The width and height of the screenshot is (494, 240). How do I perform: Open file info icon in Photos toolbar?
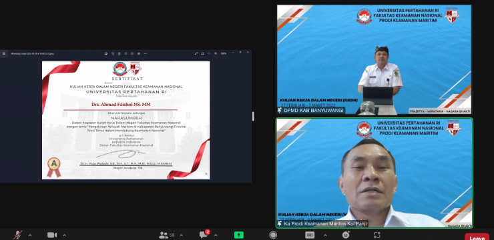pyautogui.click(x=132, y=53)
